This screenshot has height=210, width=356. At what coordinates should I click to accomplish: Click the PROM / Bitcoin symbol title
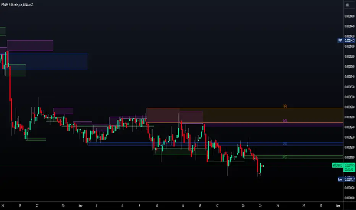(17, 5)
